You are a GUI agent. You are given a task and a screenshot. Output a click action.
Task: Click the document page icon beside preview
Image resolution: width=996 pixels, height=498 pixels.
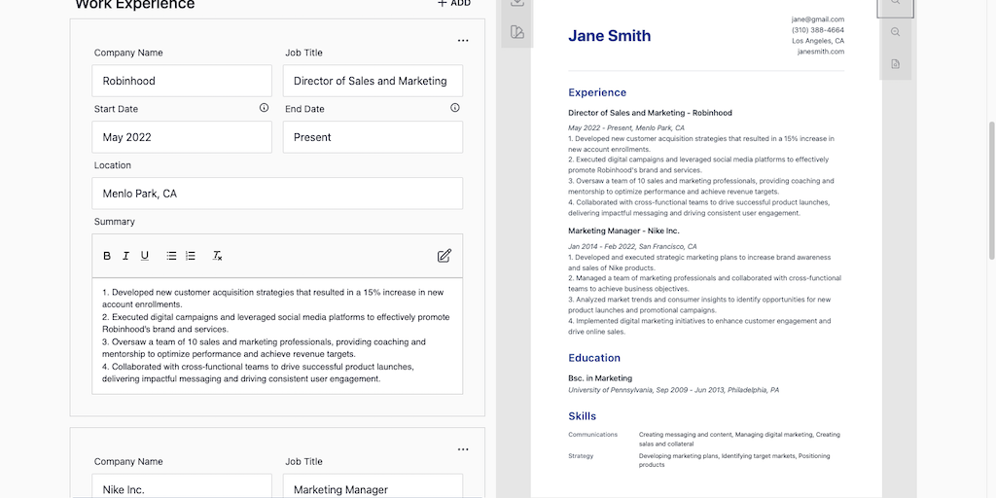(x=896, y=64)
